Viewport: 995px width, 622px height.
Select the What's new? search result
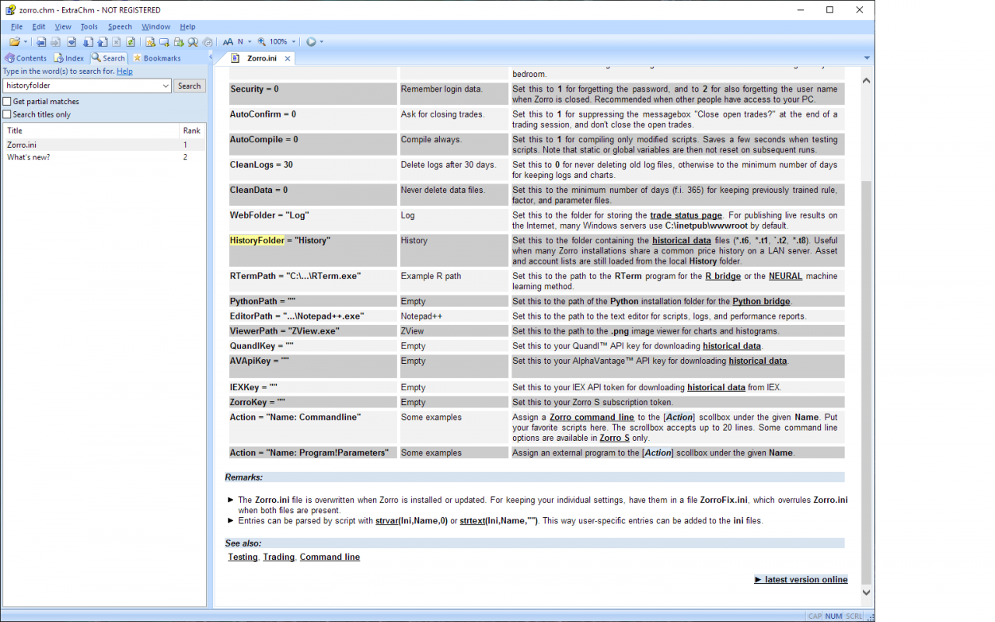29,157
